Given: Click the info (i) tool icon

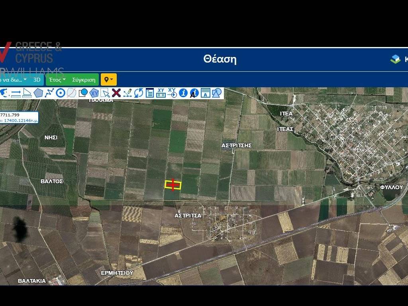Looking at the screenshot, I should pos(183,93).
